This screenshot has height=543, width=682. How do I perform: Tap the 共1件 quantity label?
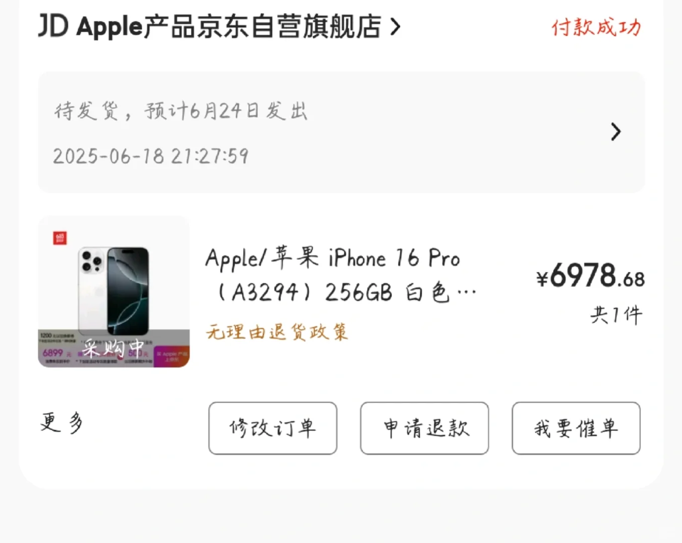(616, 315)
